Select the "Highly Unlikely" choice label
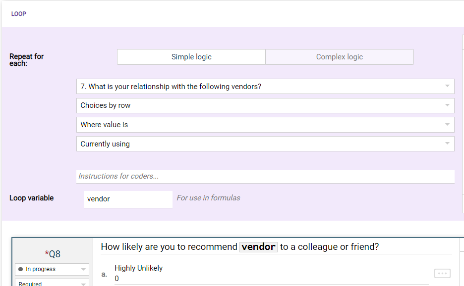The height and width of the screenshot is (286, 464). (x=138, y=268)
